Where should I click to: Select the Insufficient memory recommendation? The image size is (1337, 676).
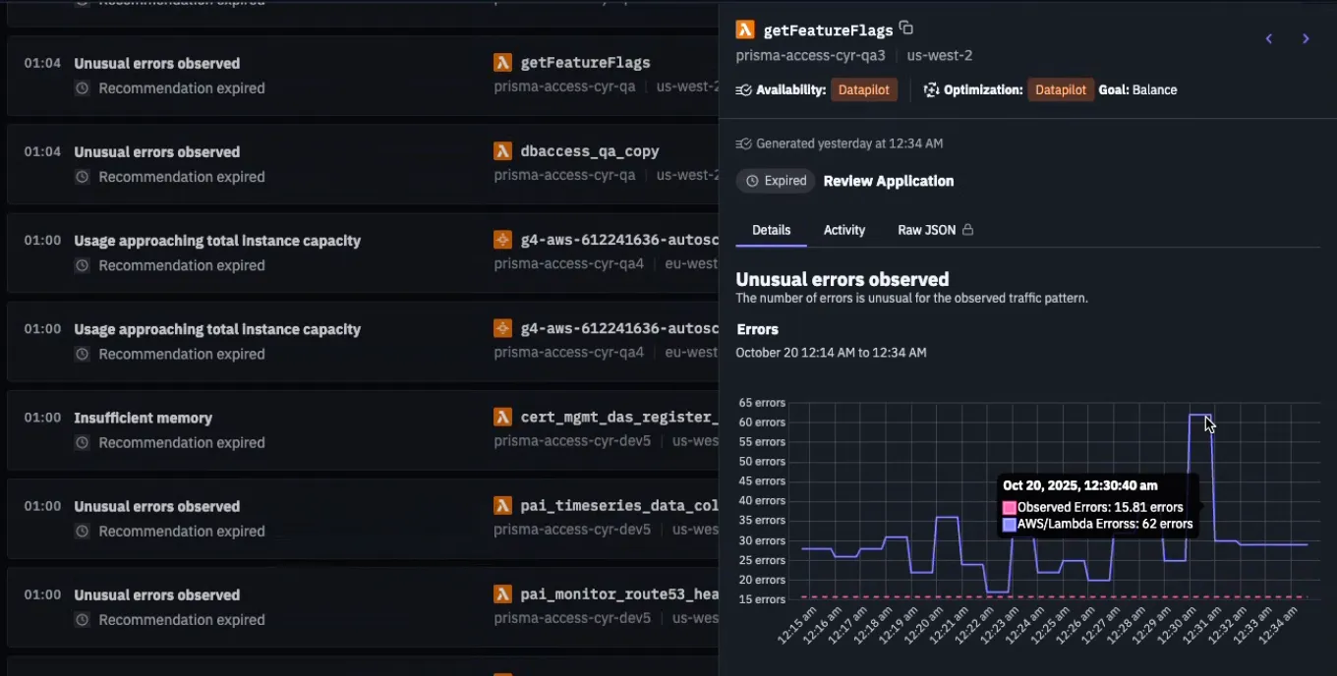[363, 430]
